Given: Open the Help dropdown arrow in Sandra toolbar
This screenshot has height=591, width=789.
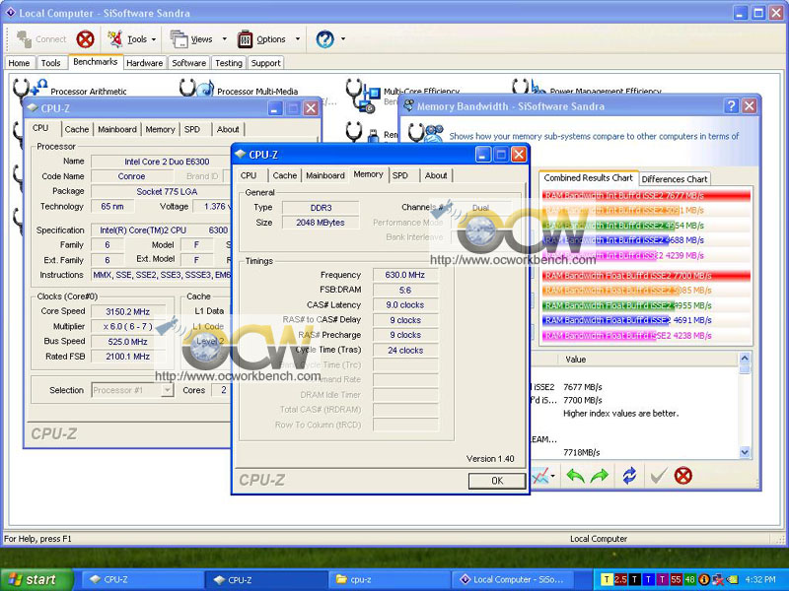Looking at the screenshot, I should click(343, 39).
